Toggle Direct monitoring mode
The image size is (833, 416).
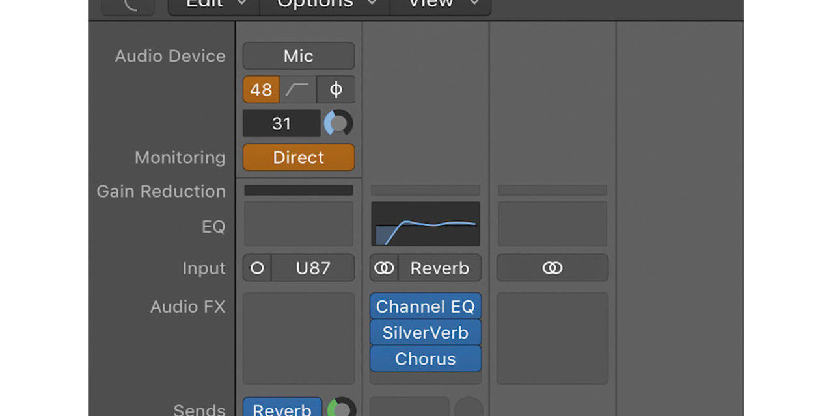click(298, 157)
